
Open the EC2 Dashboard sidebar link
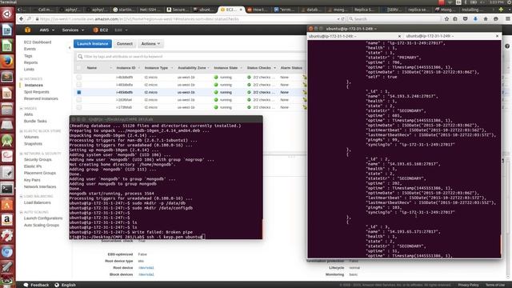click(38, 42)
